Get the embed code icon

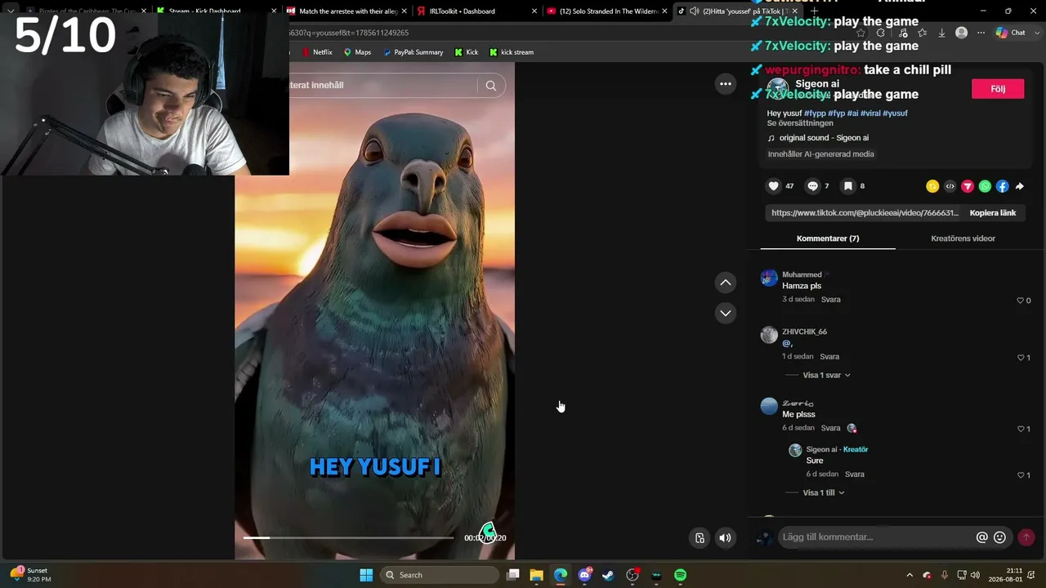(x=950, y=186)
